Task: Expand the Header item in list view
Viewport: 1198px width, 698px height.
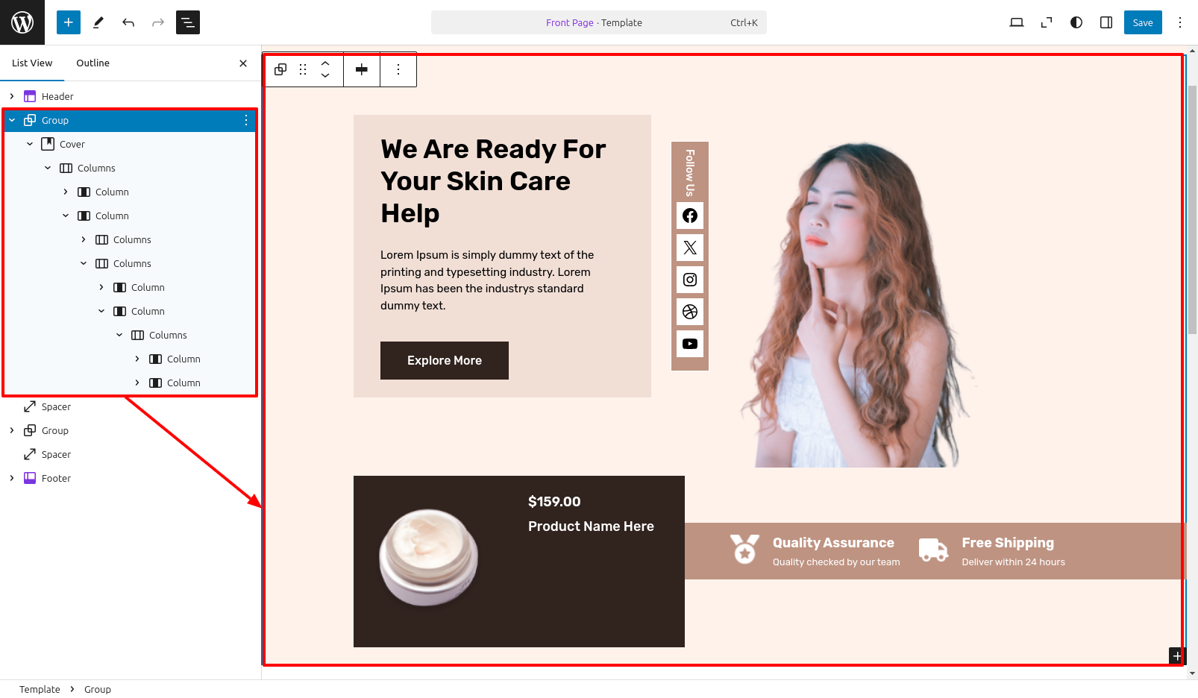Action: (x=12, y=96)
